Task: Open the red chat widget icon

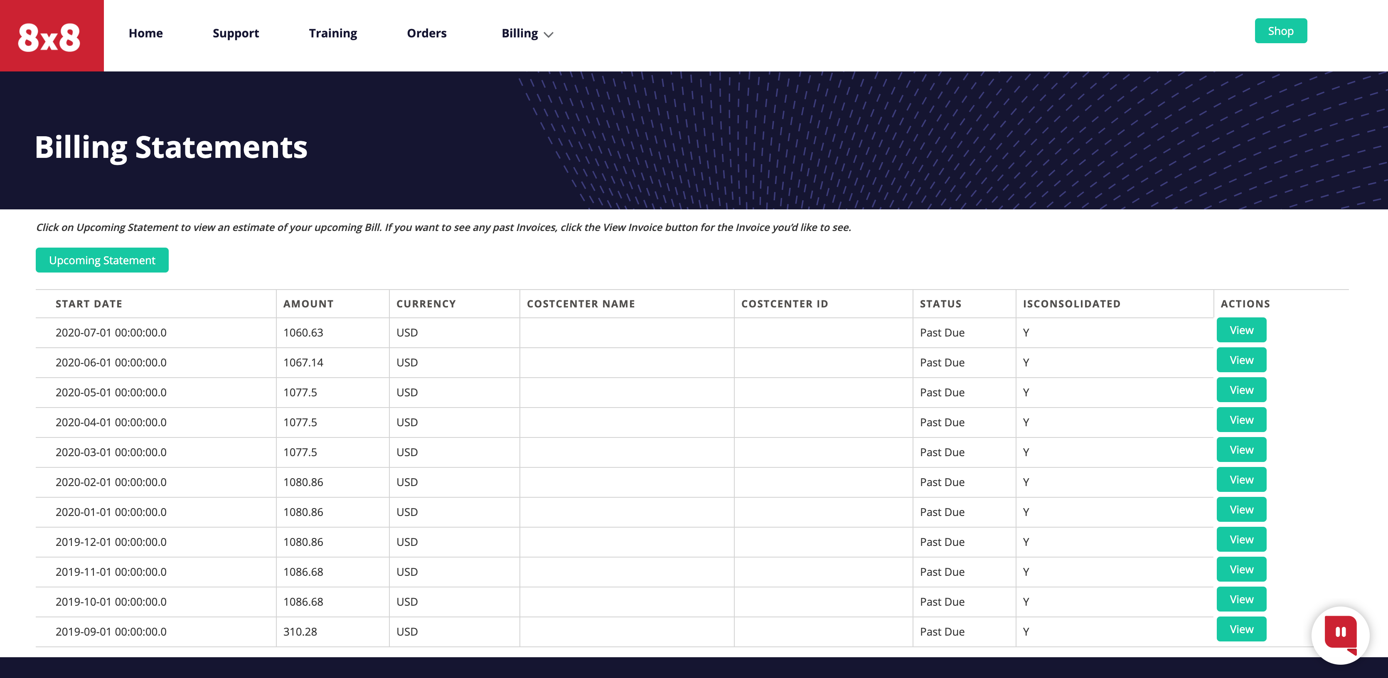Action: pyautogui.click(x=1341, y=635)
